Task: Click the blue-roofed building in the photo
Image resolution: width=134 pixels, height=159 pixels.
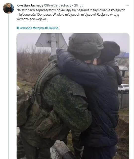Action: (x=123, y=55)
